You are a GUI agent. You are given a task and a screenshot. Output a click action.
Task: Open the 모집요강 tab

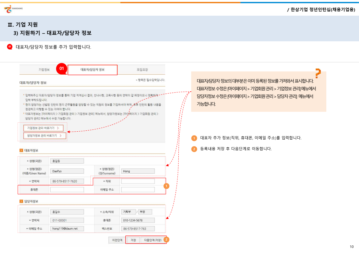coord(142,70)
